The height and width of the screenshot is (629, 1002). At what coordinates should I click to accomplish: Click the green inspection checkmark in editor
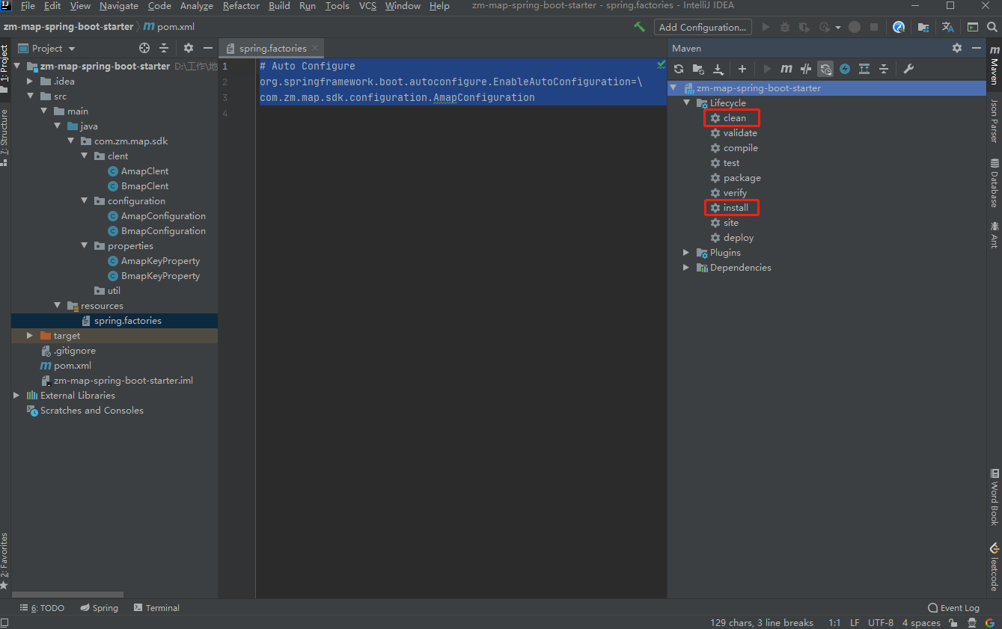coord(661,65)
